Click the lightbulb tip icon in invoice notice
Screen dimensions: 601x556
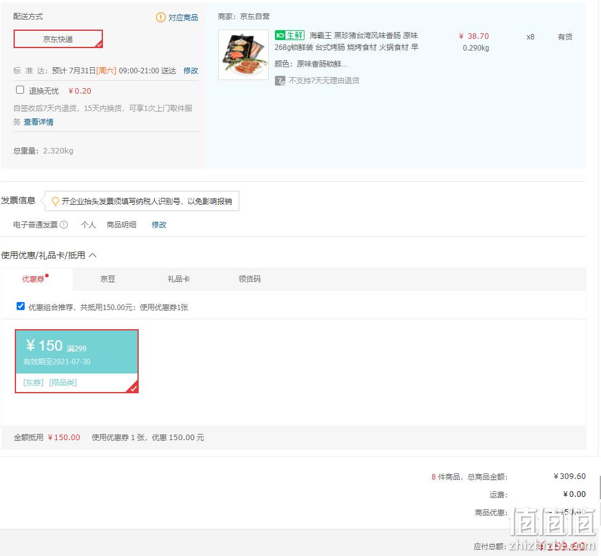pyautogui.click(x=55, y=201)
